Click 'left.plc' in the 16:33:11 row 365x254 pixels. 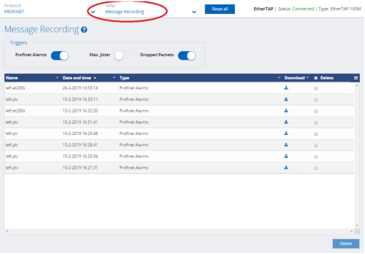[12, 99]
